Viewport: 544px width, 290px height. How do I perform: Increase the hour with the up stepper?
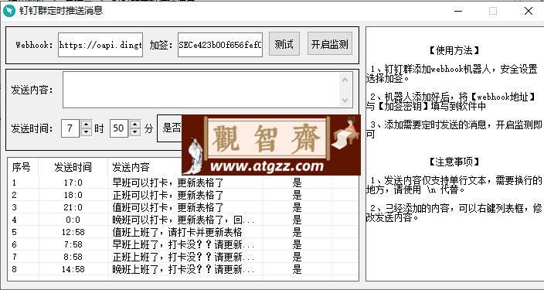point(86,125)
